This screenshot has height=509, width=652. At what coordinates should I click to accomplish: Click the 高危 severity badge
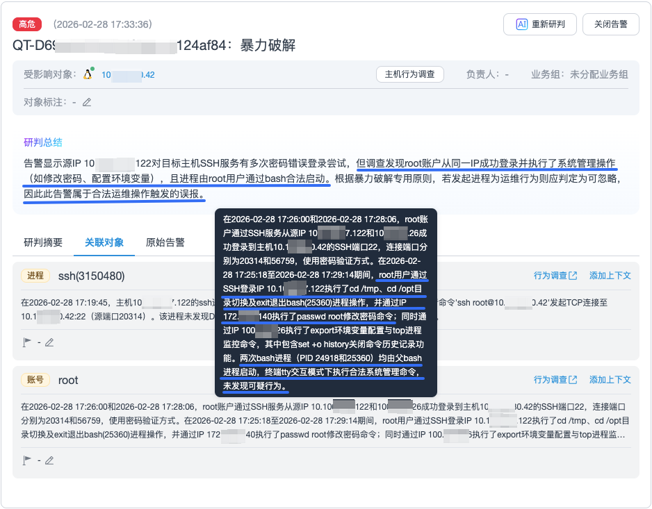click(26, 24)
